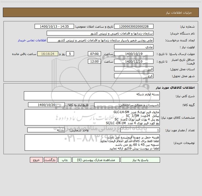
Task: Select the announcement date field 1400/10/13 - 14:35
Action: coord(54,26)
